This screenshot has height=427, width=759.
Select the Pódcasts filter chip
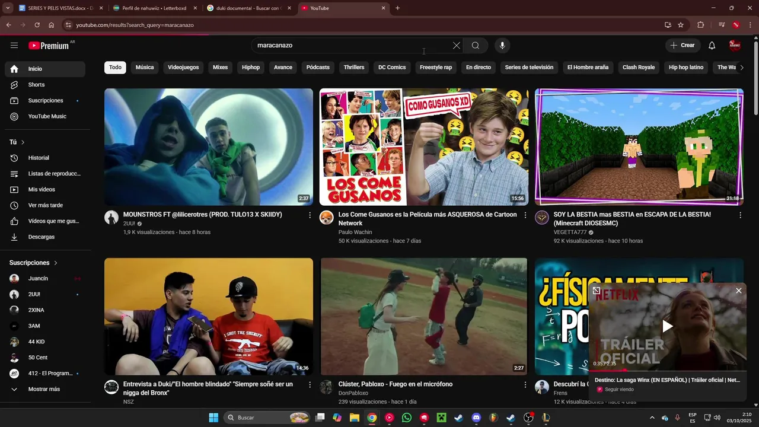318,68
